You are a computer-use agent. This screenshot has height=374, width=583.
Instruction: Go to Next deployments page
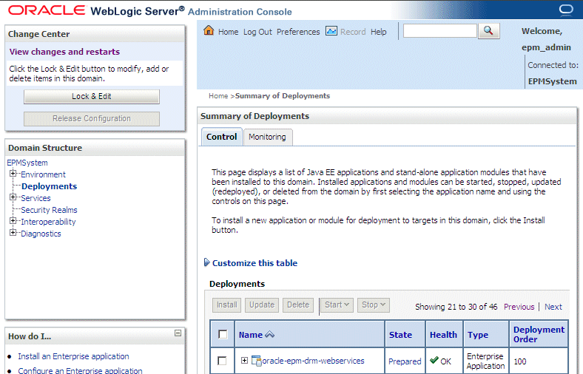pos(553,307)
